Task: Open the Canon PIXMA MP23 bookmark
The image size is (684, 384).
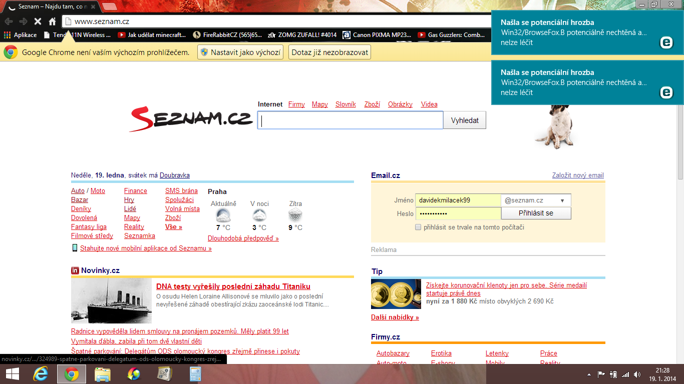Action: [x=377, y=35]
